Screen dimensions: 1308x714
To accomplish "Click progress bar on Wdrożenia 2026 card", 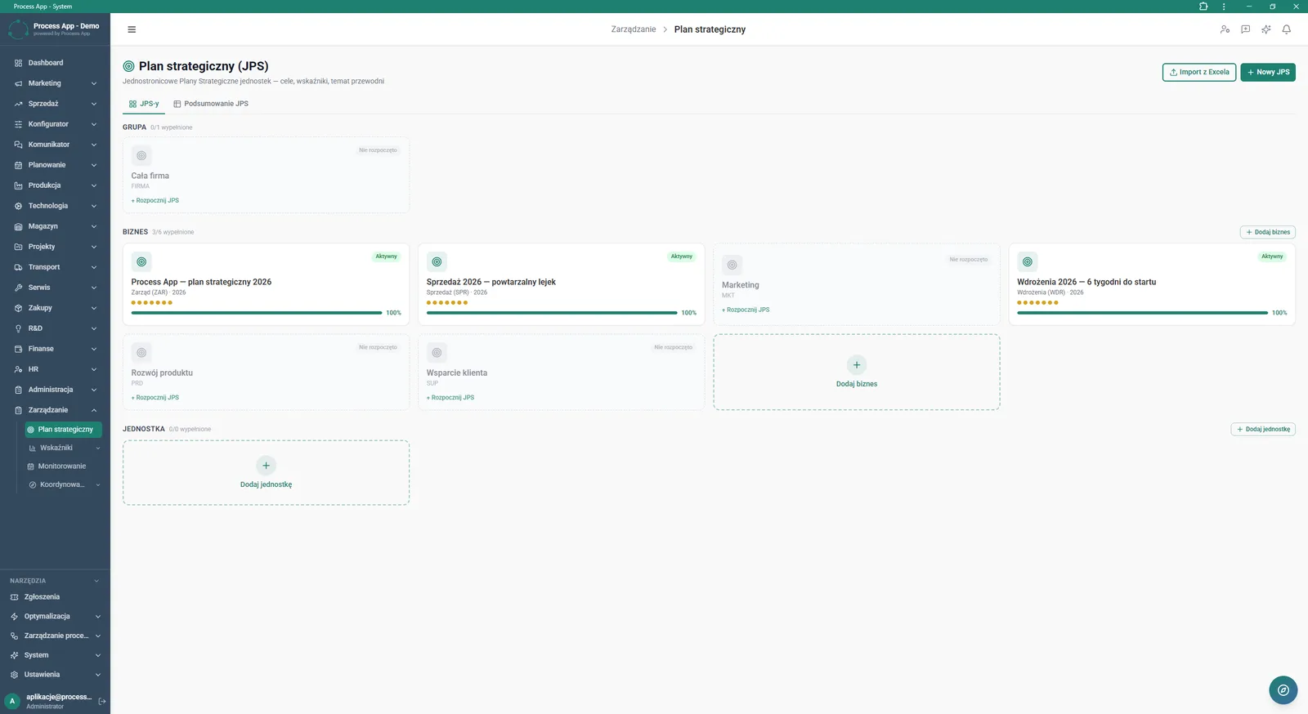I will (x=1143, y=312).
